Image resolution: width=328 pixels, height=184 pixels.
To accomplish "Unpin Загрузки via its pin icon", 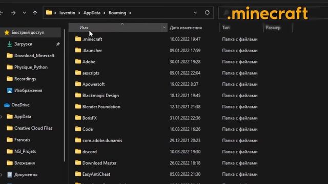I will (x=58, y=44).
